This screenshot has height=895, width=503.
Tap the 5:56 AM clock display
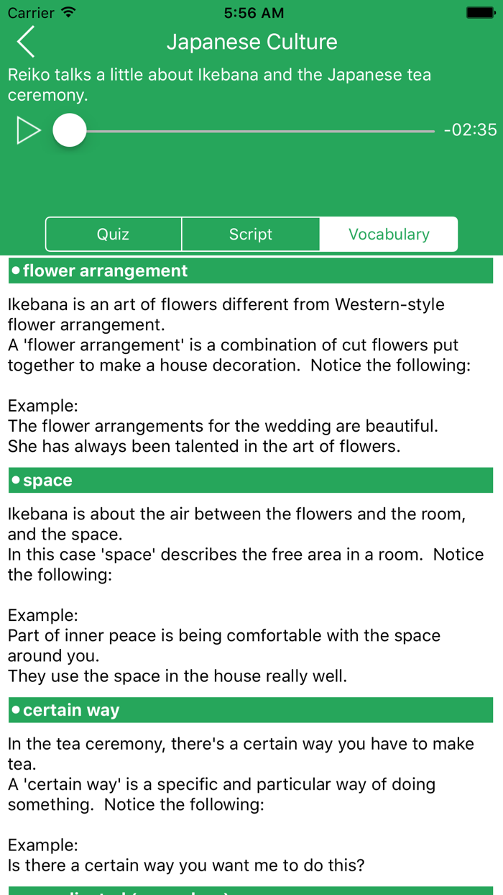click(253, 12)
